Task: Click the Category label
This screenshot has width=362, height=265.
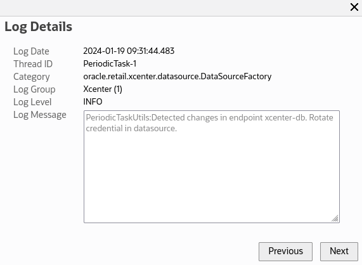Action: coord(32,77)
